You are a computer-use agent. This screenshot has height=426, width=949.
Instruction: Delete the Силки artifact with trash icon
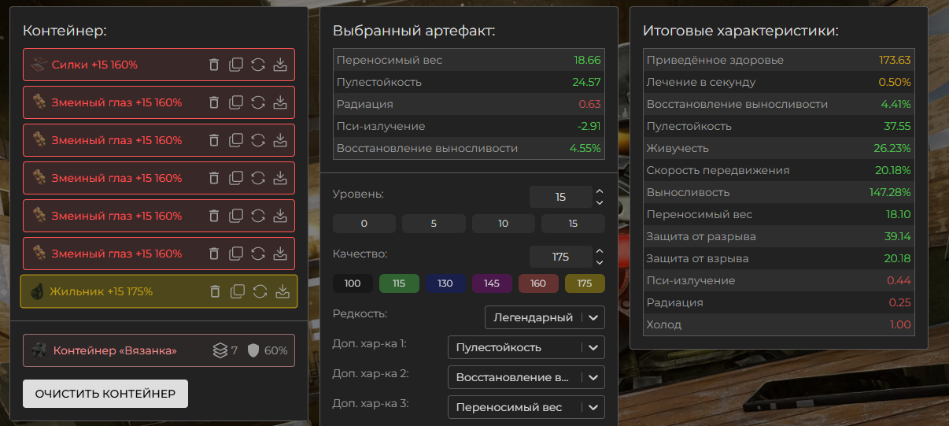tap(214, 65)
